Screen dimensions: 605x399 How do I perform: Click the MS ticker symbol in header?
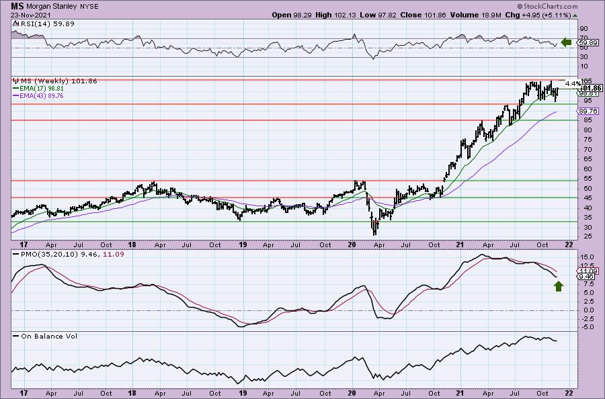(x=17, y=6)
